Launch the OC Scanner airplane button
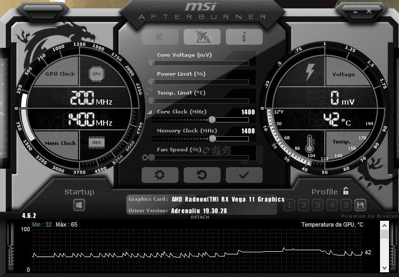The height and width of the screenshot is (277, 399). click(x=202, y=37)
